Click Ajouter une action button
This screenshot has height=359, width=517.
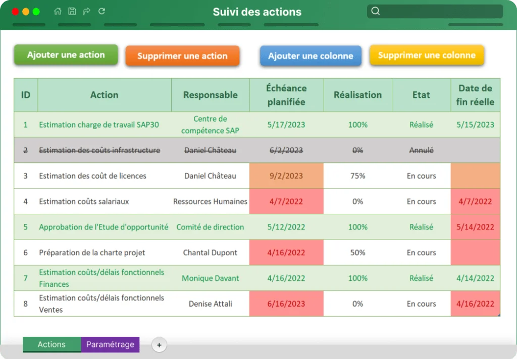click(66, 54)
